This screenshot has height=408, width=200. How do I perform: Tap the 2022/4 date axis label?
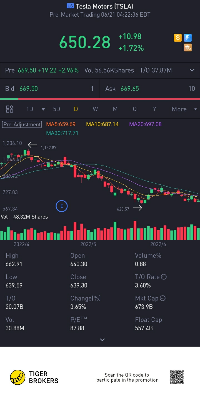(x=21, y=244)
